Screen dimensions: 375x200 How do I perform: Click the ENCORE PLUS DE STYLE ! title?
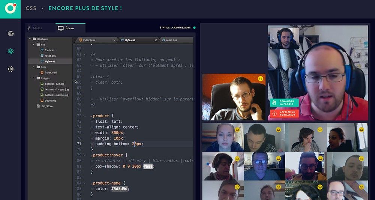point(85,8)
